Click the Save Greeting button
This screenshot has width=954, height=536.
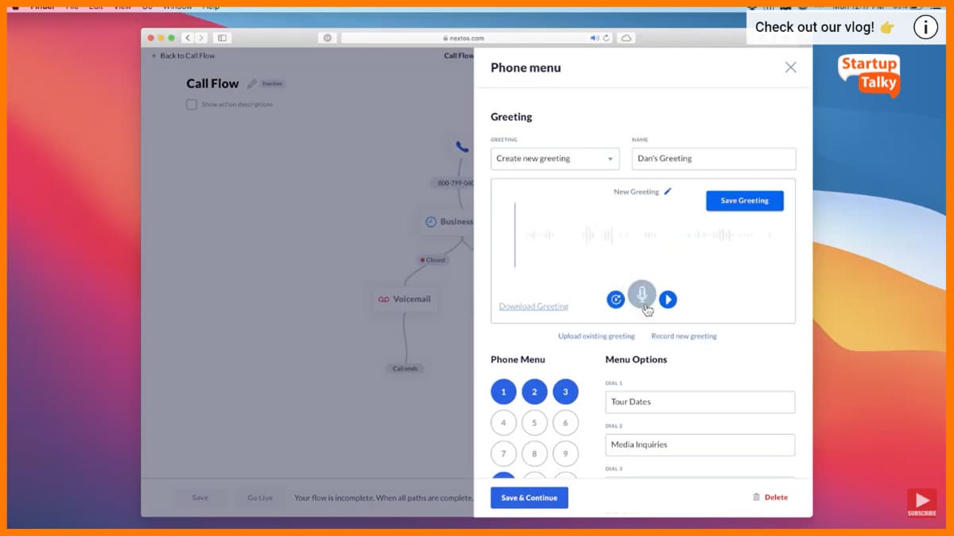[744, 200]
